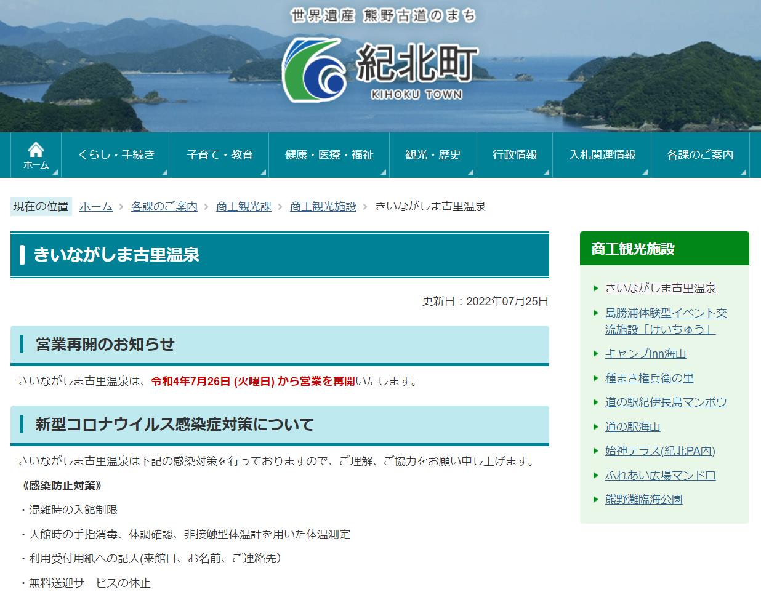
Task: Click the 更新日：2022年07月25日 text
Action: point(485,302)
